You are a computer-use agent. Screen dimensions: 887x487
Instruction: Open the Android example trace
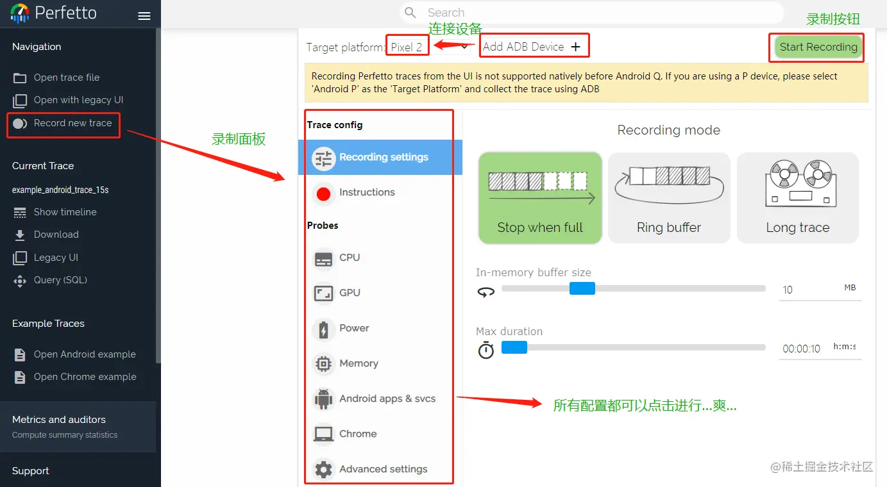(x=83, y=354)
